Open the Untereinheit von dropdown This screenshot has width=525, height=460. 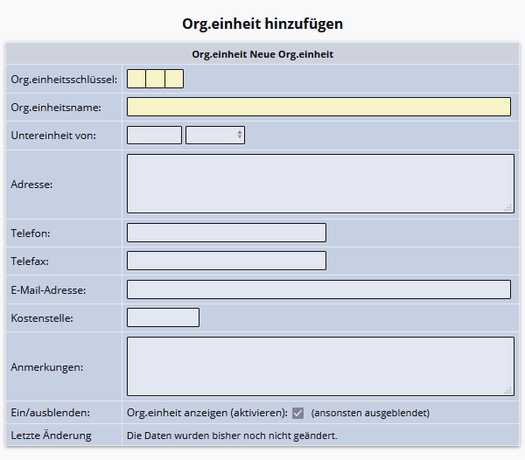215,136
